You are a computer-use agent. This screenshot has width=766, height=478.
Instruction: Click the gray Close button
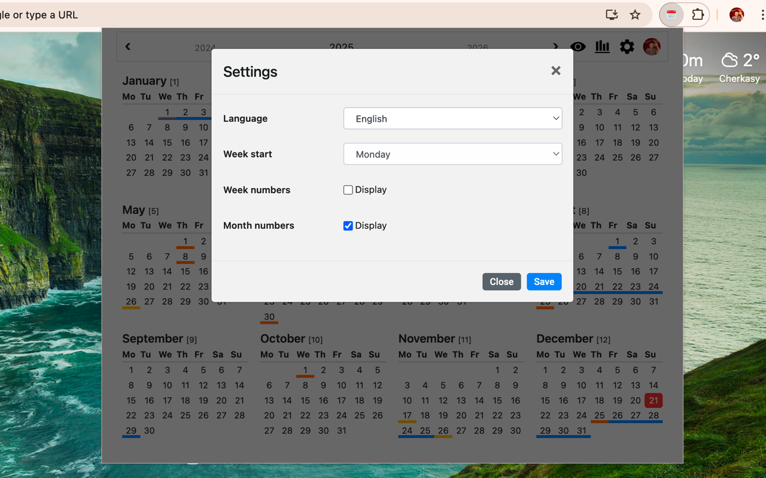click(x=501, y=282)
